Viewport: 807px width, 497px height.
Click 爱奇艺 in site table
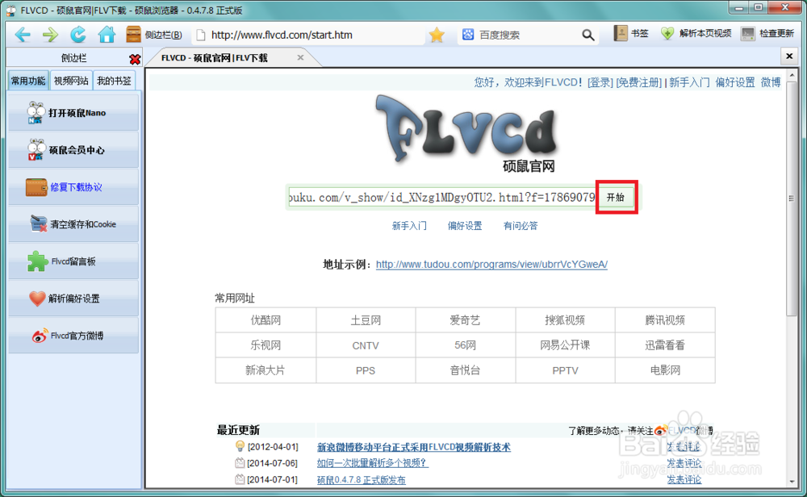point(466,320)
